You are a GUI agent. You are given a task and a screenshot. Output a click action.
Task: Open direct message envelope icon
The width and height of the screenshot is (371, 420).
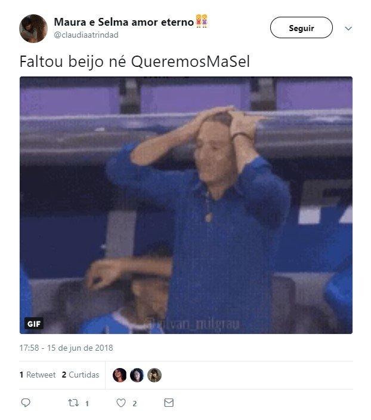(x=169, y=403)
